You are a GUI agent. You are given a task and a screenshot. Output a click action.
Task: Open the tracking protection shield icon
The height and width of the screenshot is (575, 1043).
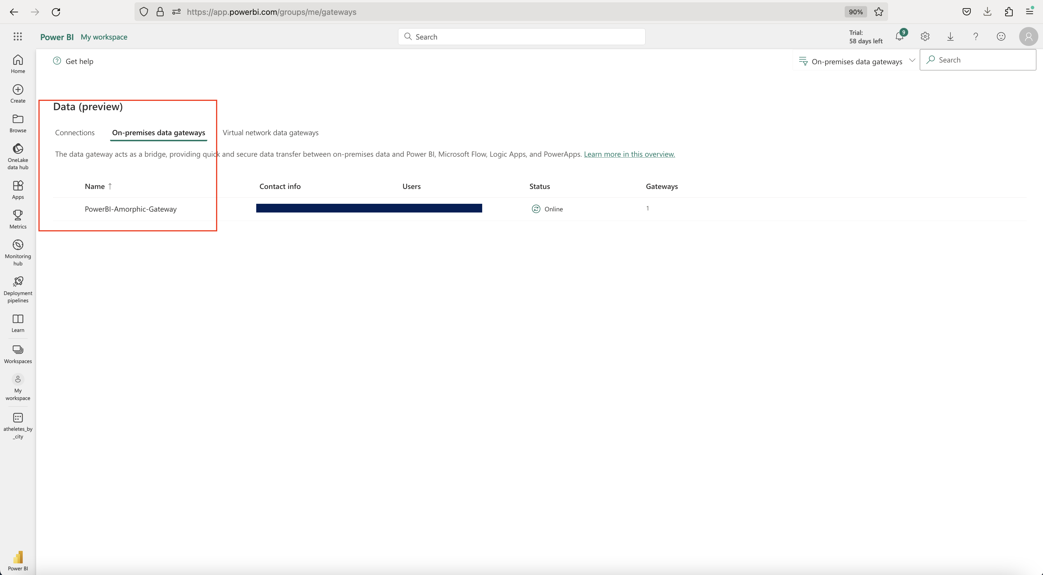pyautogui.click(x=144, y=12)
